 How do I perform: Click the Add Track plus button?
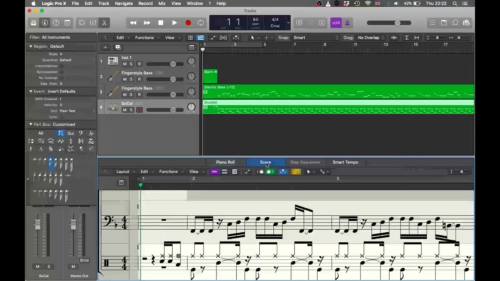[105, 47]
